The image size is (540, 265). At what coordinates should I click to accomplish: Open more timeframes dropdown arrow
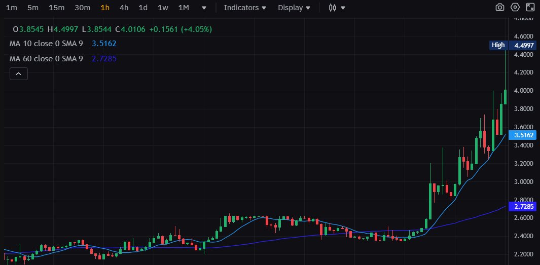pyautogui.click(x=204, y=8)
